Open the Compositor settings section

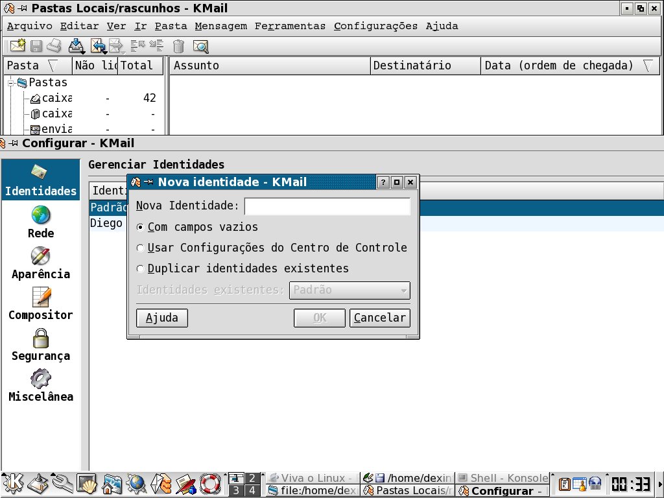pyautogui.click(x=41, y=303)
